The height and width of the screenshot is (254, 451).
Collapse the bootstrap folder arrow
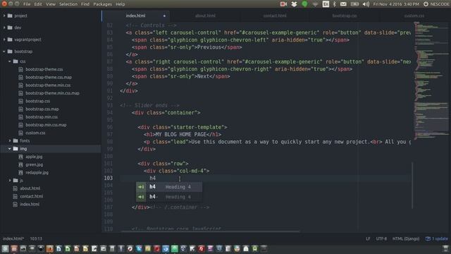coord(4,52)
